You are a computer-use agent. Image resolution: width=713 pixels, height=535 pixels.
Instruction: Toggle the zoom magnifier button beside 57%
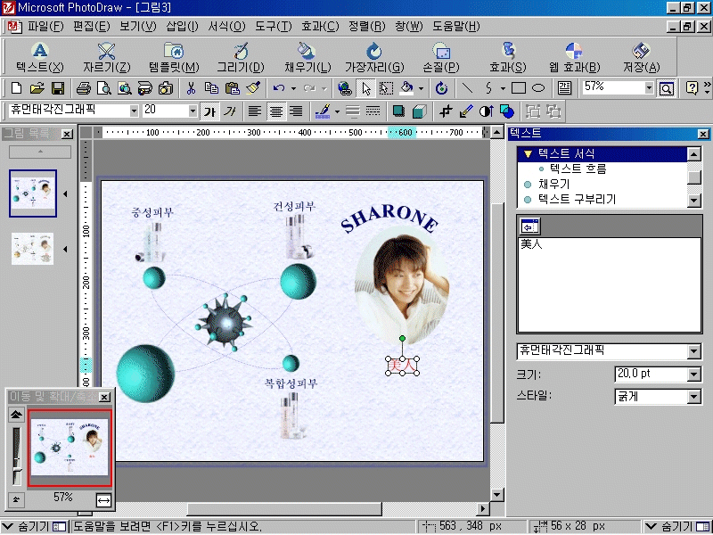(x=666, y=87)
